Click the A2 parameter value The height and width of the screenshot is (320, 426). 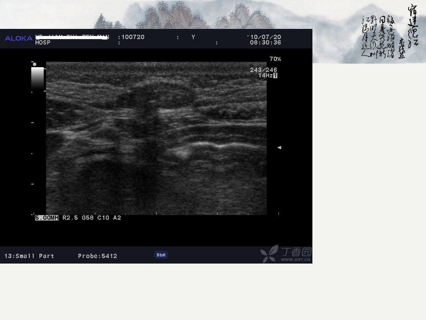pos(117,218)
